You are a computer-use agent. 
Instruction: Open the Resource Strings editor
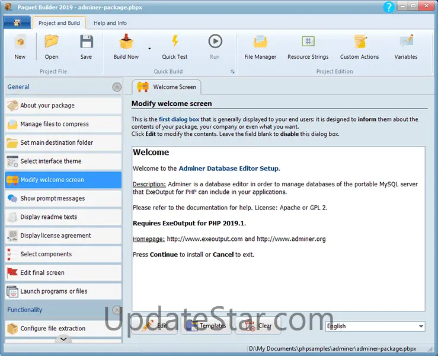308,46
